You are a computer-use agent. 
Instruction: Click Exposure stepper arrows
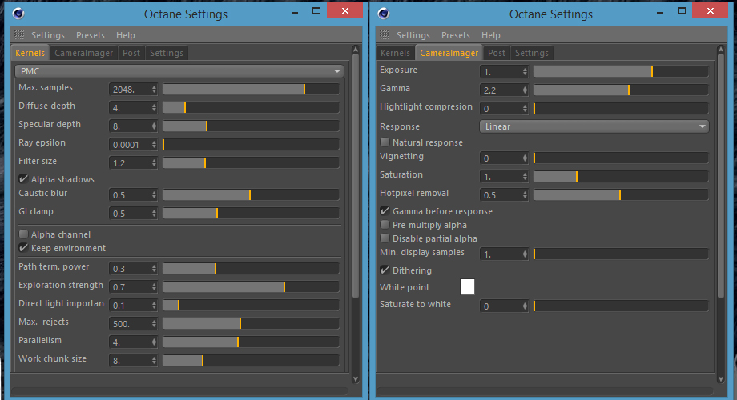(525, 71)
